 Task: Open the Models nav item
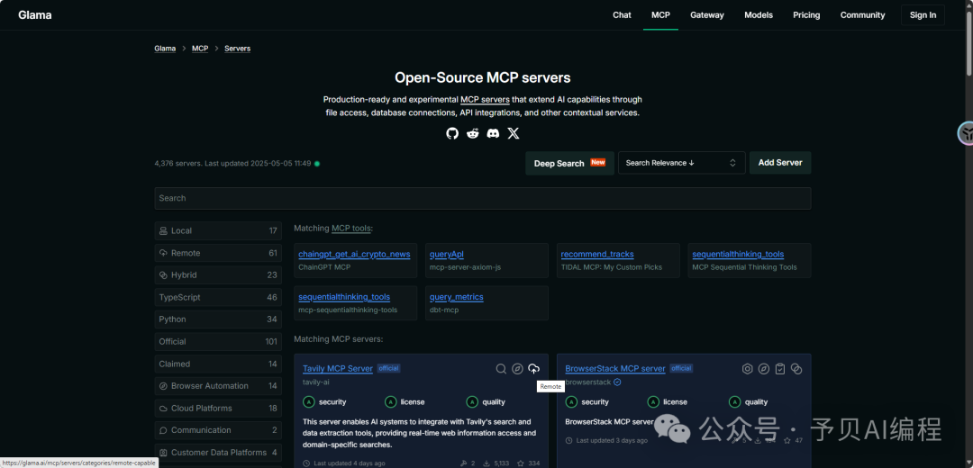tap(759, 15)
